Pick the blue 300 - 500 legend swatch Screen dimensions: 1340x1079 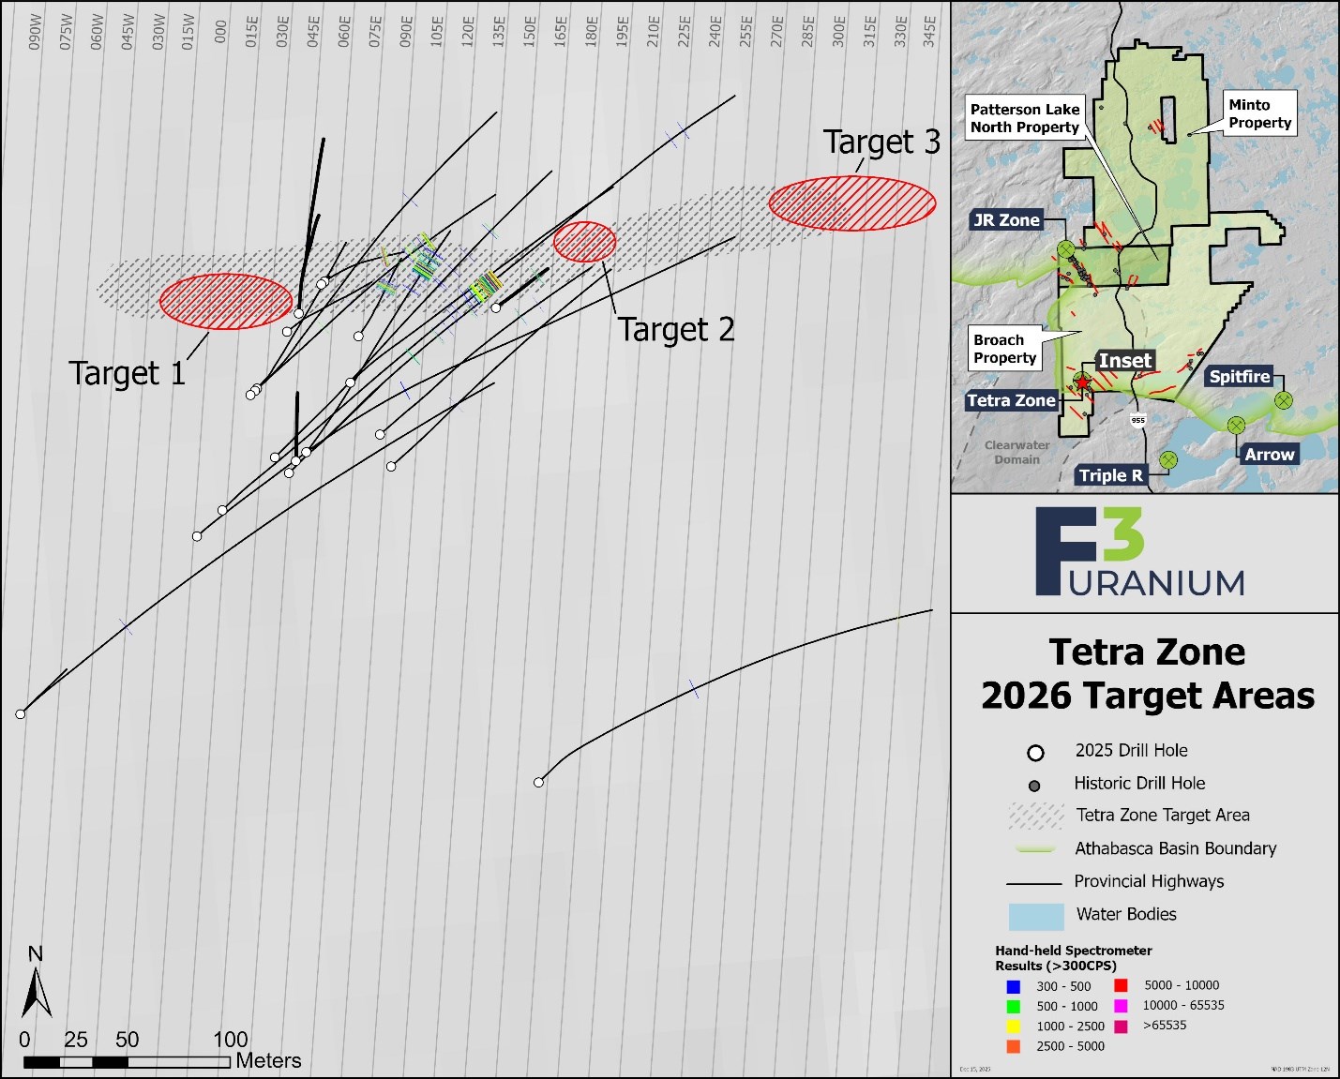(1013, 987)
